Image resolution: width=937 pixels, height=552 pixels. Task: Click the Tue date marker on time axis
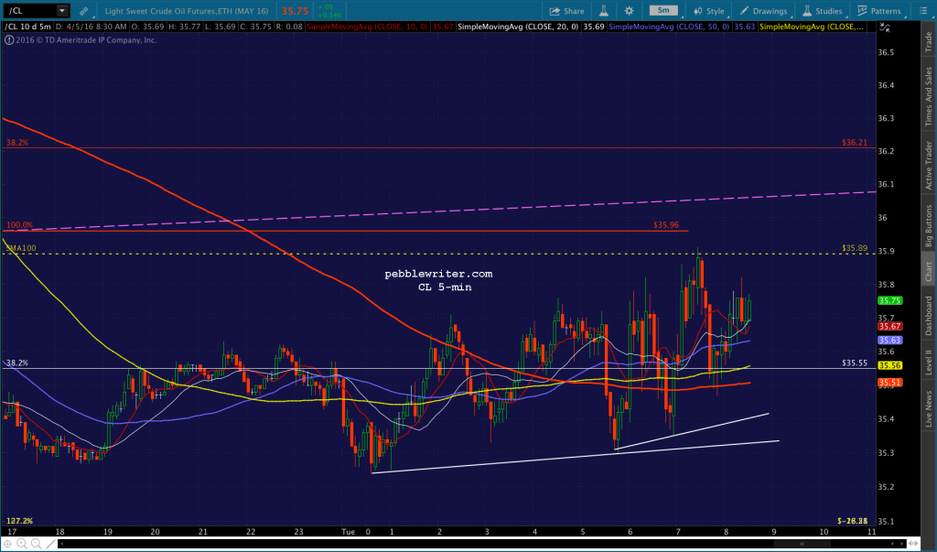348,532
